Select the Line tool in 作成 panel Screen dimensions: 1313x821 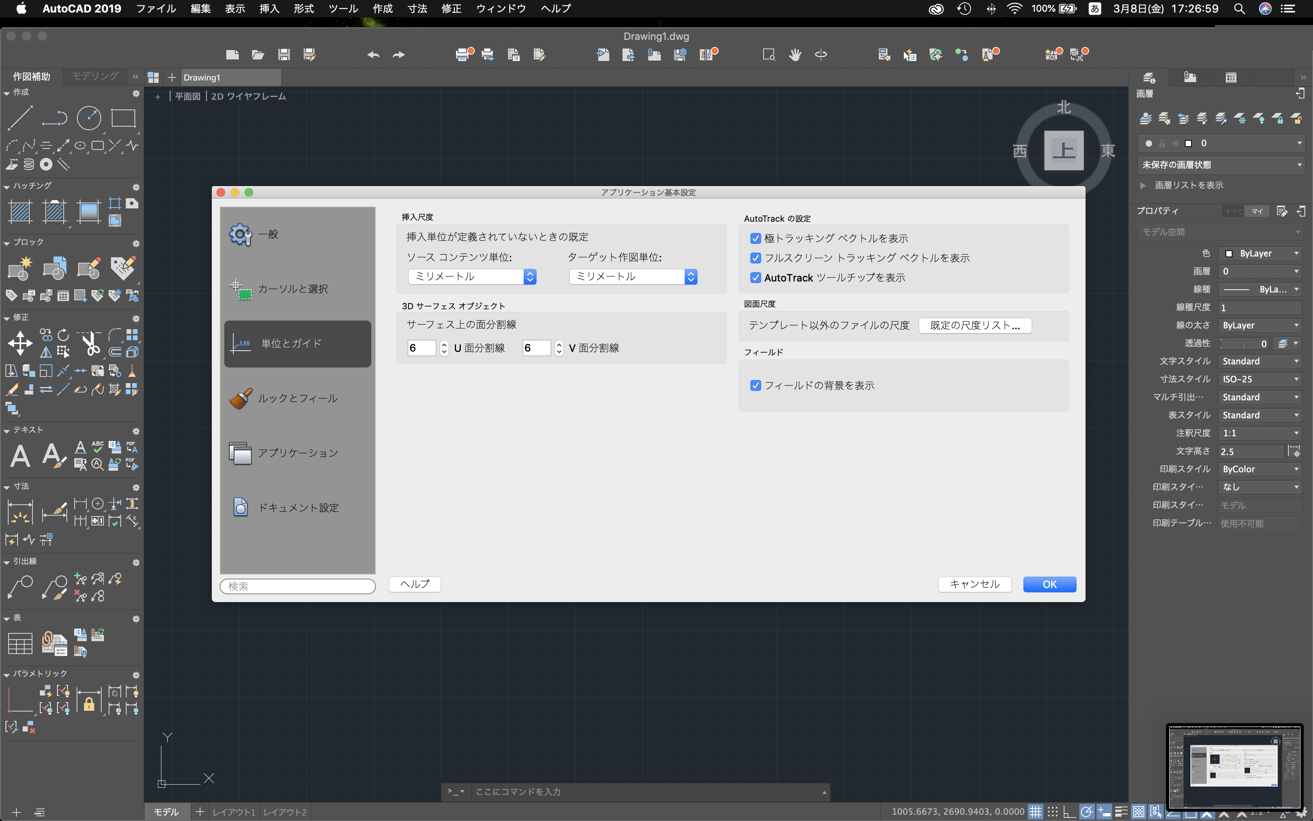[20, 118]
